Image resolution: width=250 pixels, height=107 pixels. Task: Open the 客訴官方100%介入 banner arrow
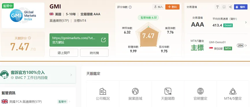click(71, 75)
